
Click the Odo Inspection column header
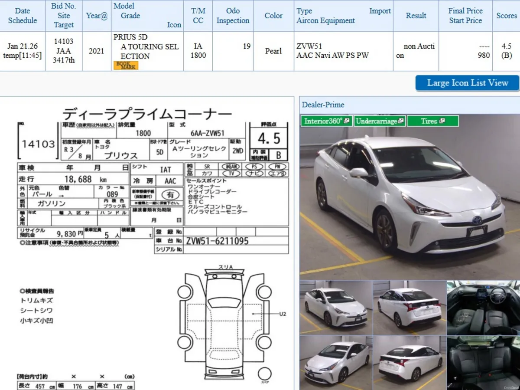[x=233, y=16]
